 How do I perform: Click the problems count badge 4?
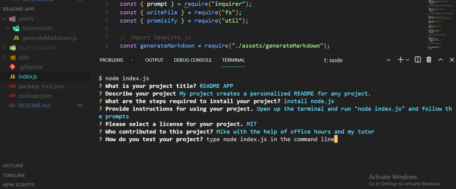[x=132, y=60]
